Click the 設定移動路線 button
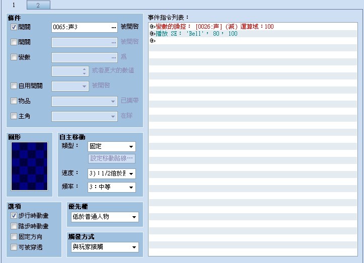 point(112,158)
